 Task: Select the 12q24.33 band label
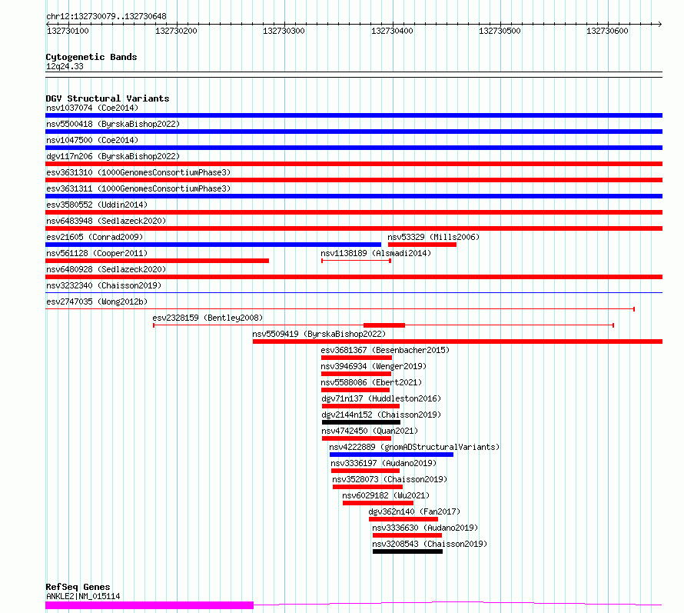[x=65, y=66]
